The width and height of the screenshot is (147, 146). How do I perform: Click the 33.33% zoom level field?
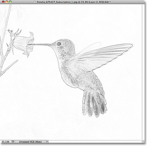[x=6, y=141]
